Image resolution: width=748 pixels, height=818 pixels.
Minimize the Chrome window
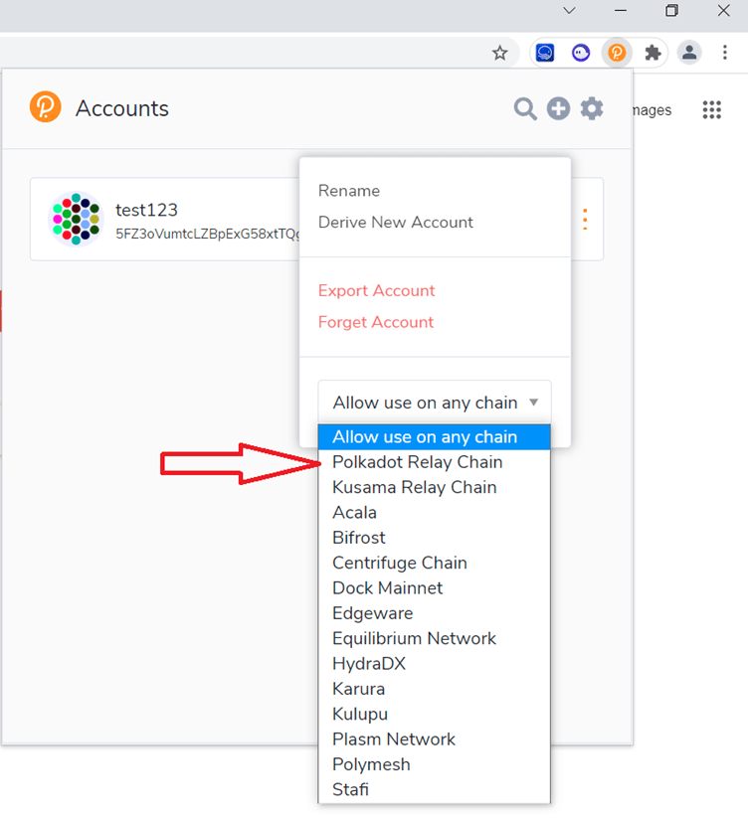point(620,10)
